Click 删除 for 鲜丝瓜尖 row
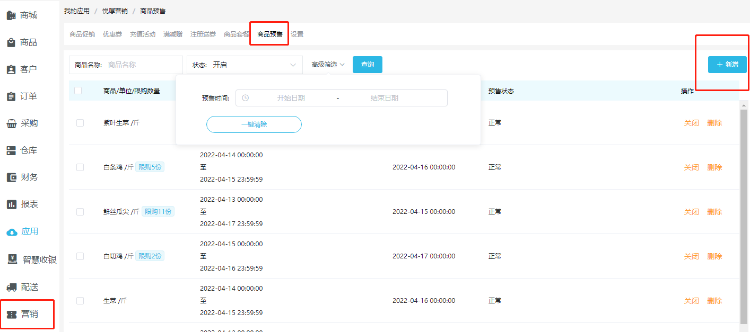This screenshot has height=332, width=750. click(x=714, y=212)
